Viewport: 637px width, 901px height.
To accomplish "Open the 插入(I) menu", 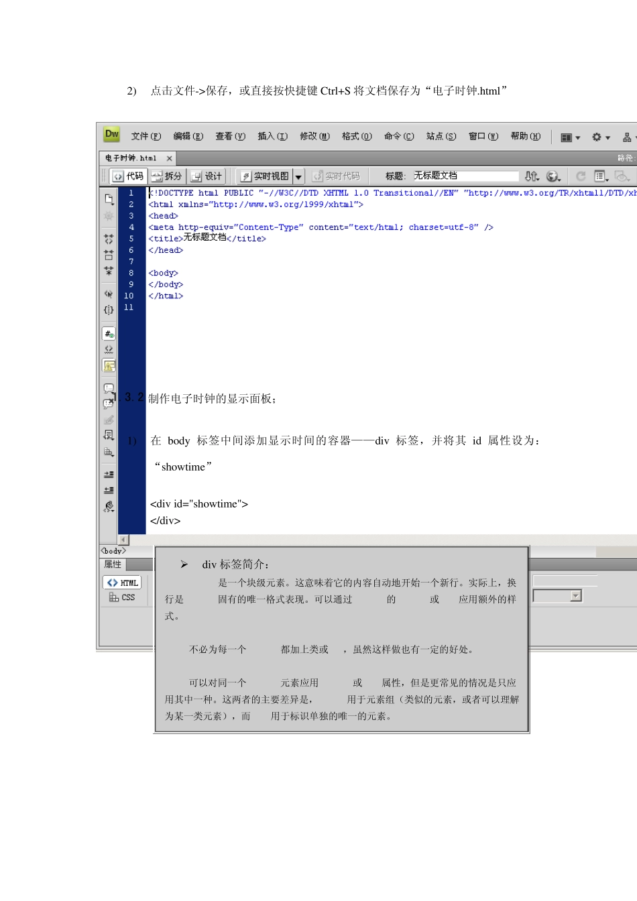I will tap(272, 136).
